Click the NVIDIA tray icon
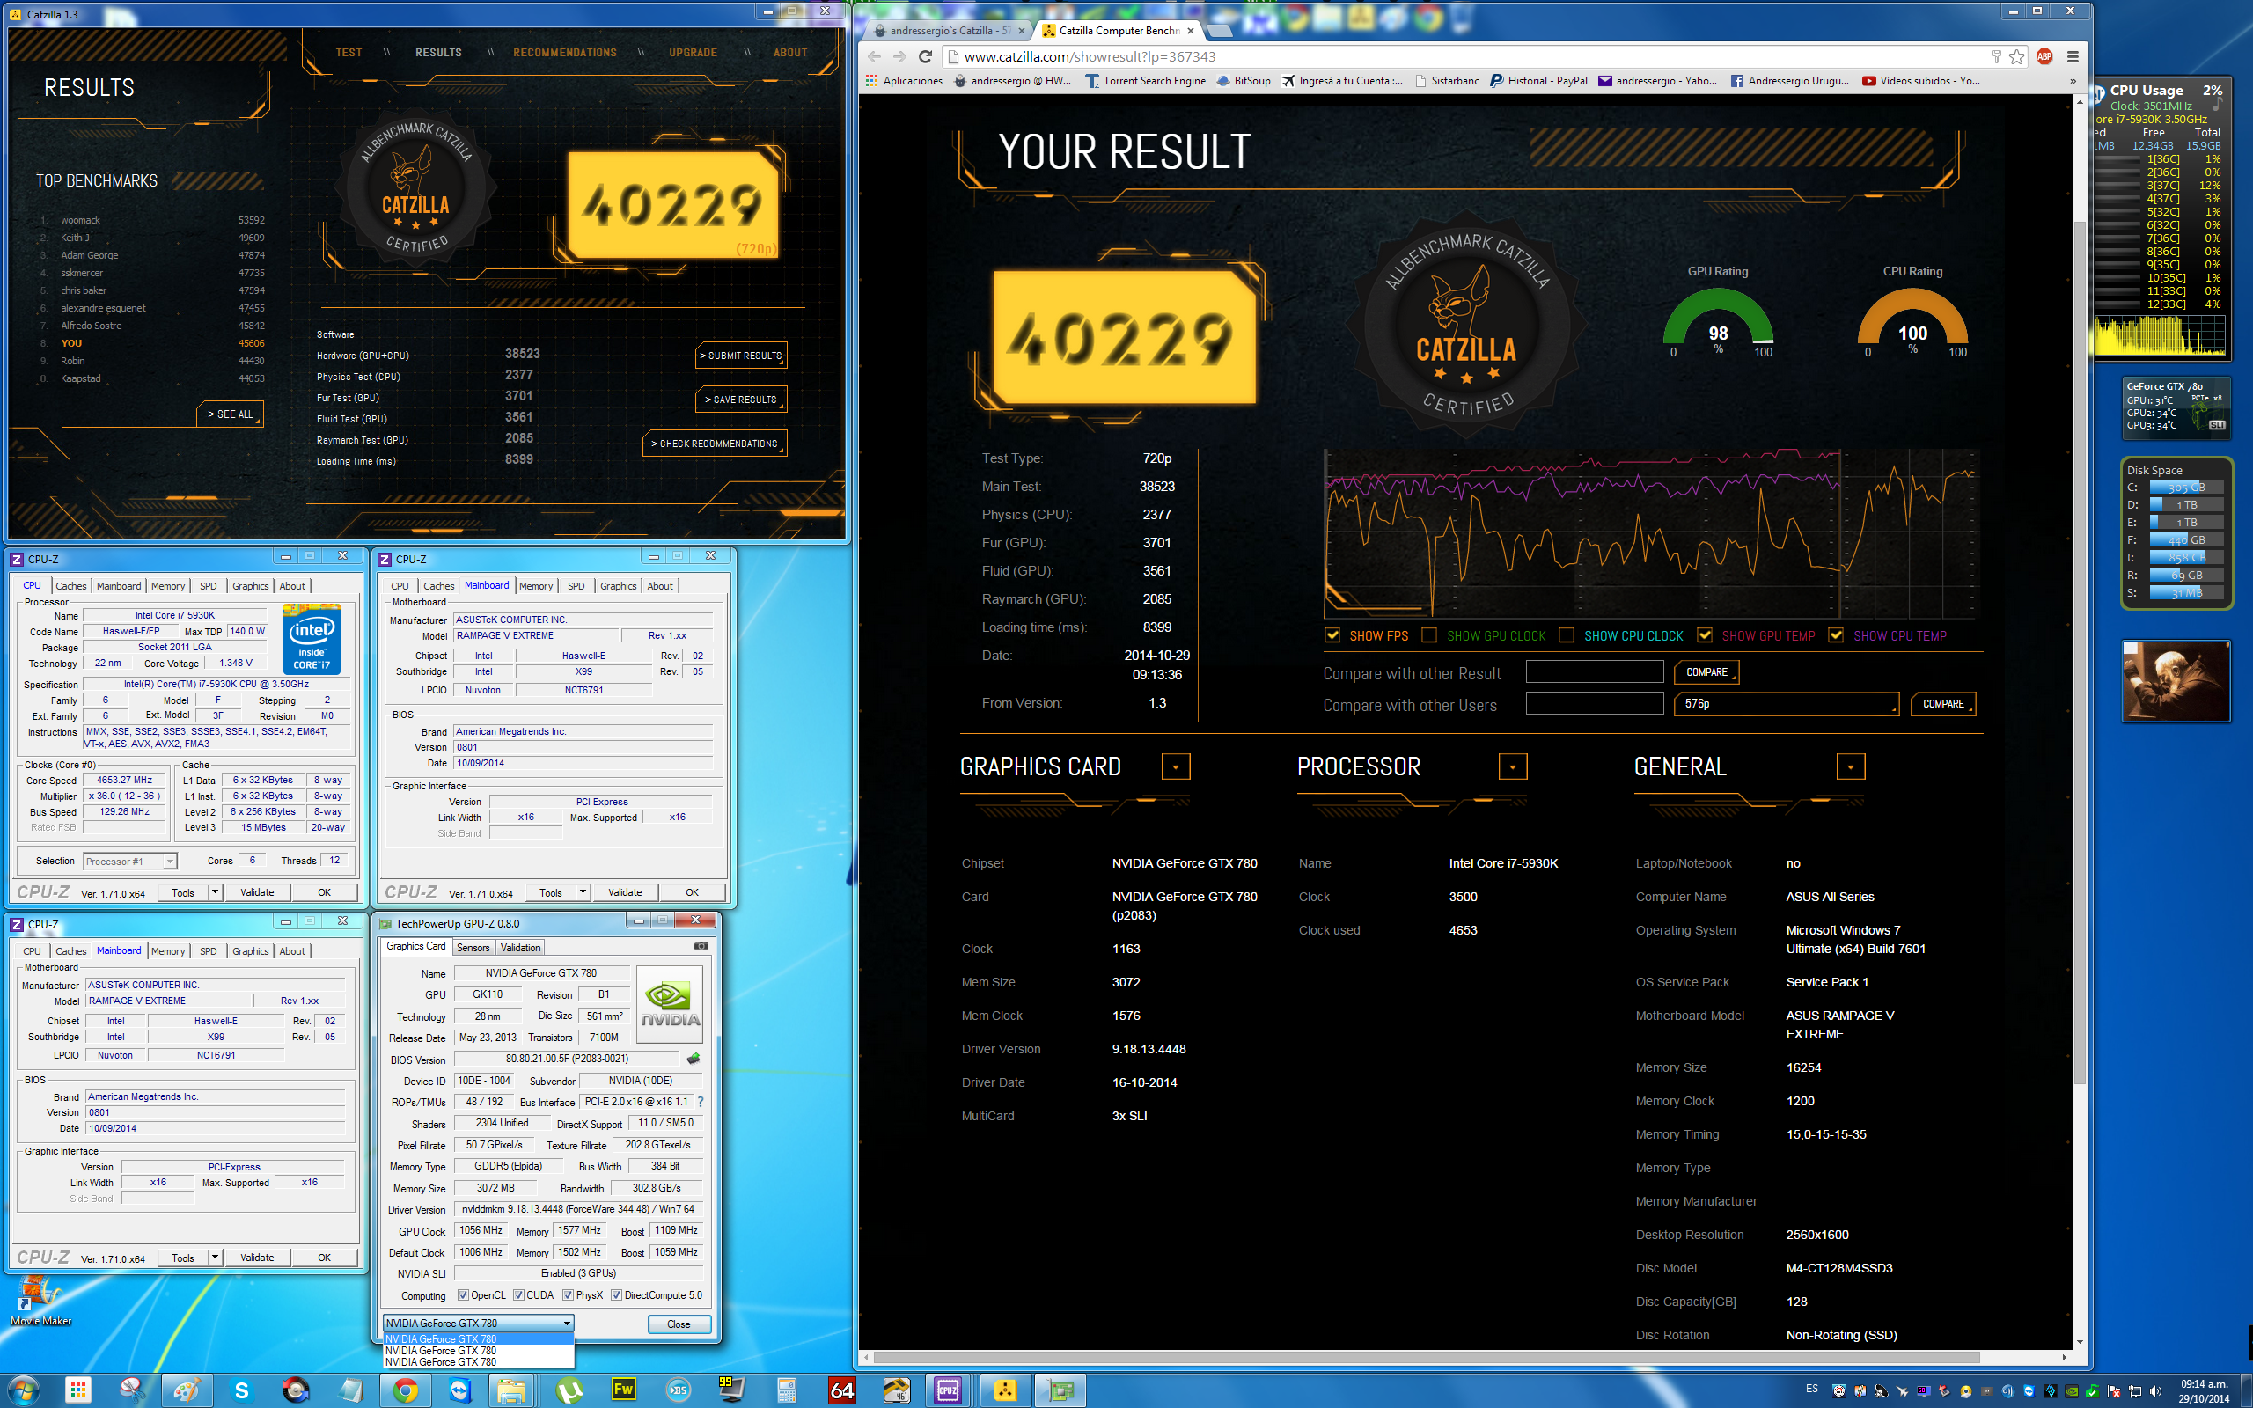Image resolution: width=2253 pixels, height=1408 pixels. pos(2072,1391)
